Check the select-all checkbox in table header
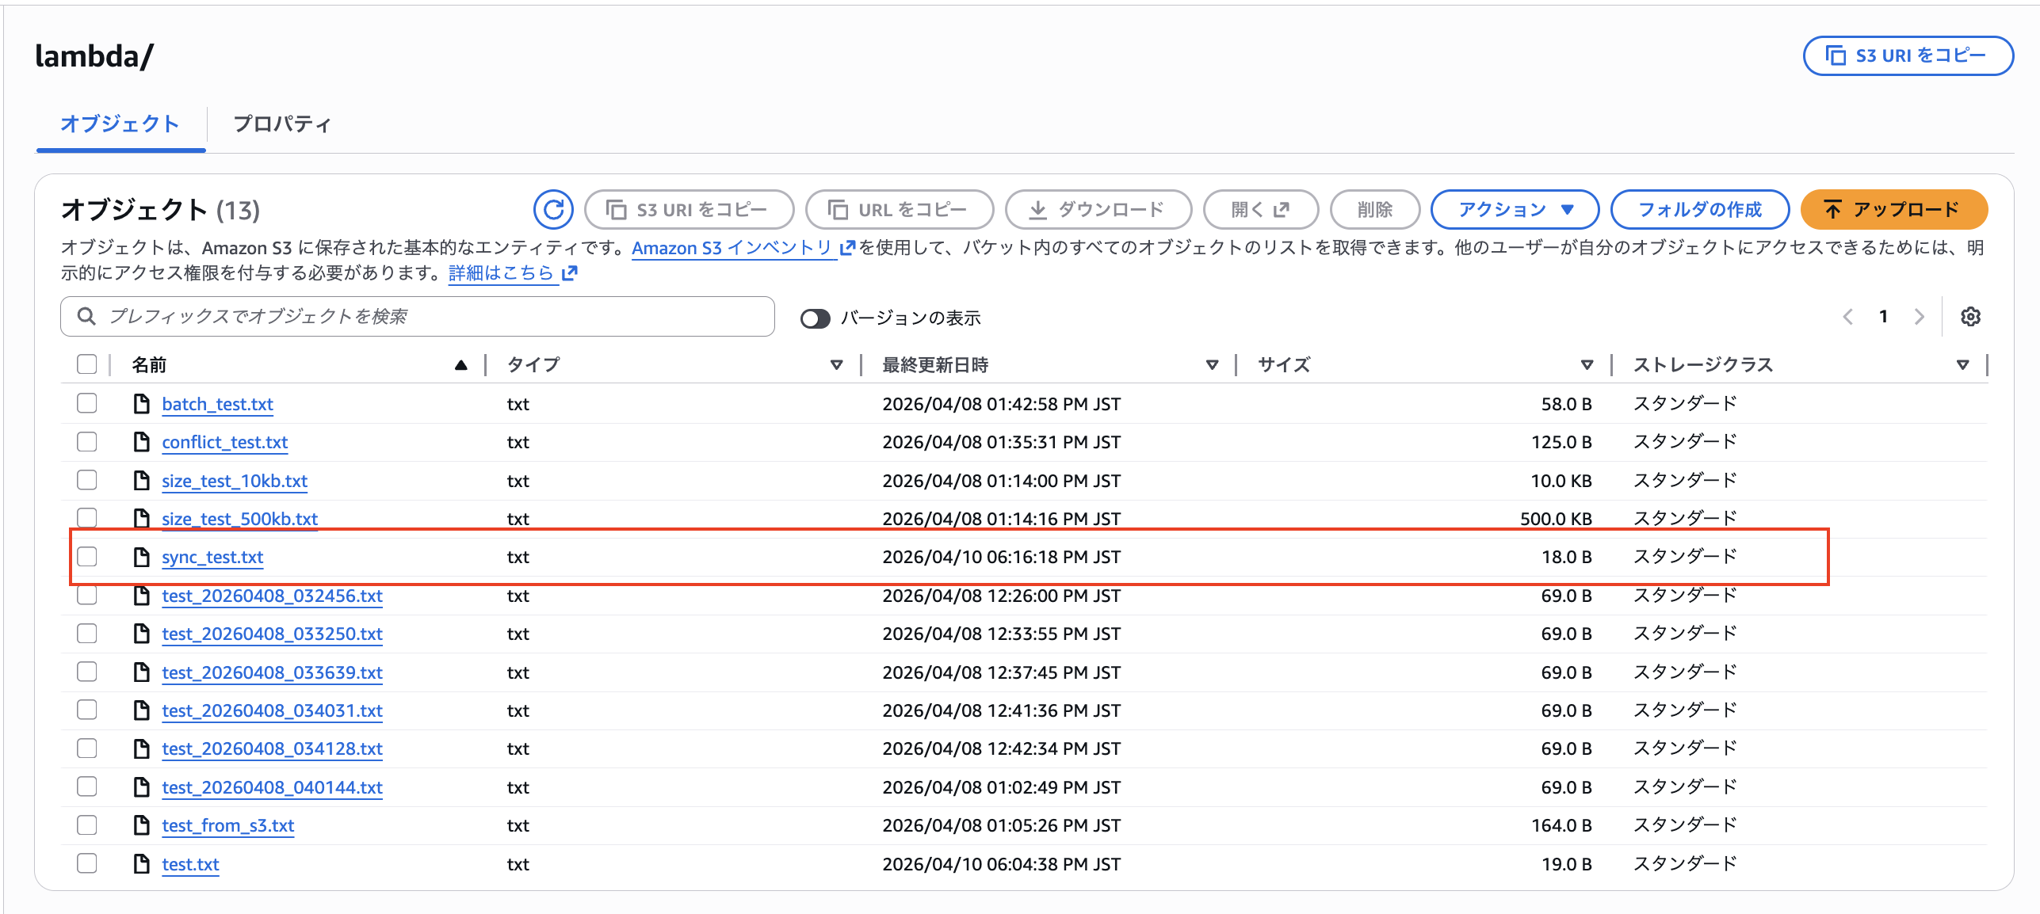The image size is (2040, 914). (86, 363)
